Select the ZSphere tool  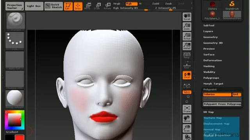(x=212, y=5)
